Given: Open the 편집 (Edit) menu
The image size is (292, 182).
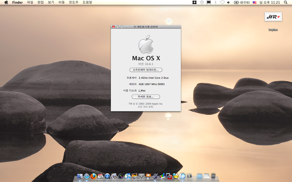Looking at the screenshot, I should click(41, 2).
